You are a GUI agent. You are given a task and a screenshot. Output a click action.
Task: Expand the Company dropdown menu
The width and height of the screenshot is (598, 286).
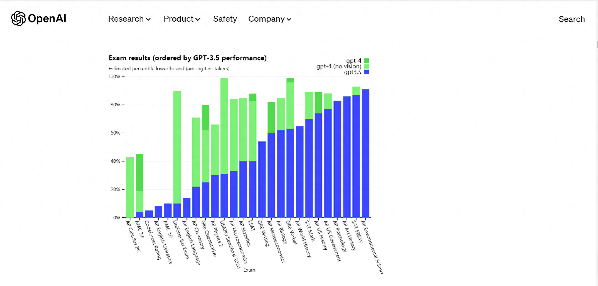(x=270, y=19)
